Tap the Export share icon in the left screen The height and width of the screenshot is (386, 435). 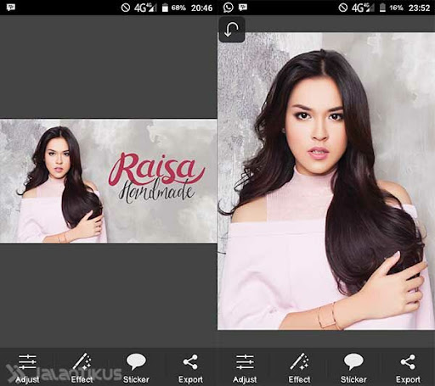pos(190,368)
